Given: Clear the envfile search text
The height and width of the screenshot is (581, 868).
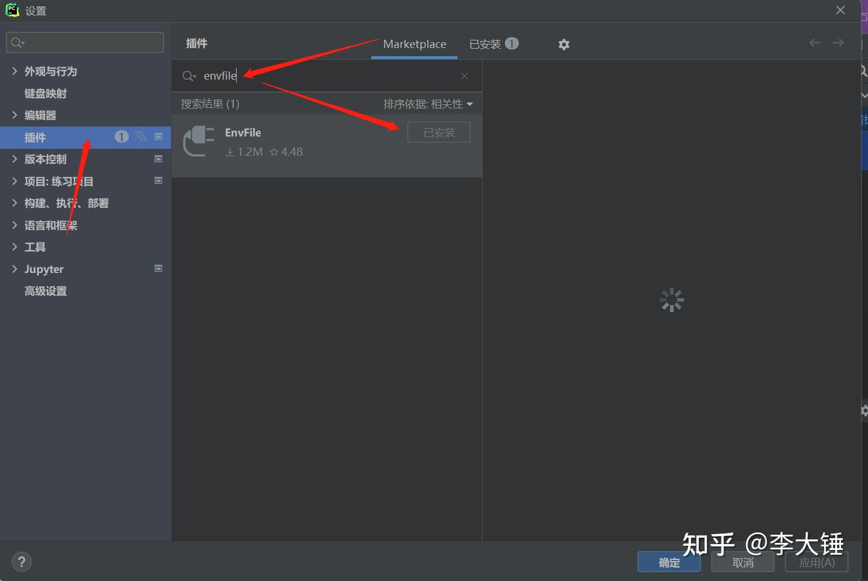Looking at the screenshot, I should coord(464,76).
